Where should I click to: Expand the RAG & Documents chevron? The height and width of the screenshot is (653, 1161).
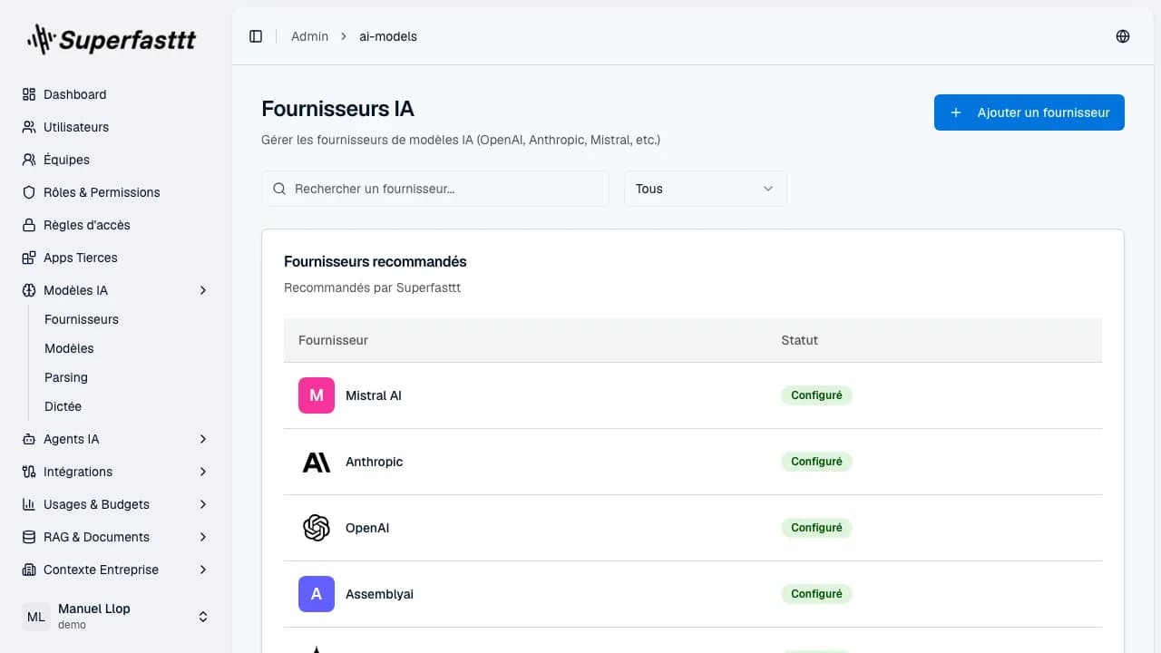[x=203, y=537]
